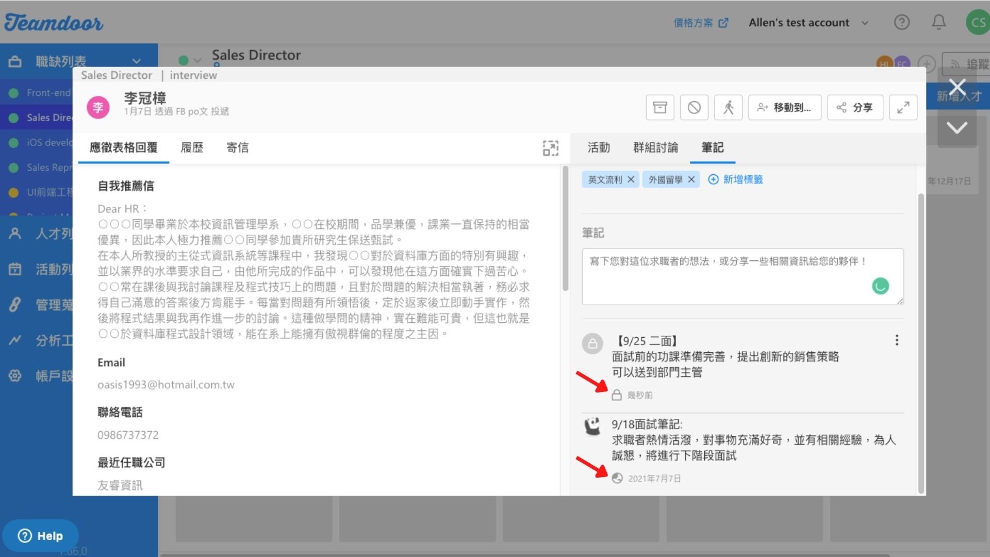The image size is (990, 557).
Task: Open the 活動 tab
Action: [599, 148]
